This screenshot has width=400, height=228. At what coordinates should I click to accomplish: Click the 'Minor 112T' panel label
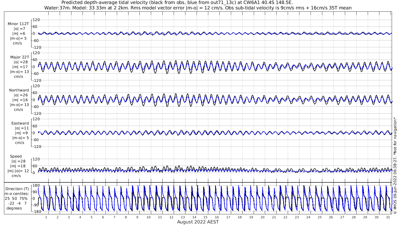[18, 24]
